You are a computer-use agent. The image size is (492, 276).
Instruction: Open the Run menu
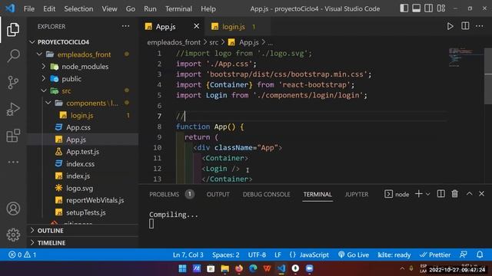point(150,8)
